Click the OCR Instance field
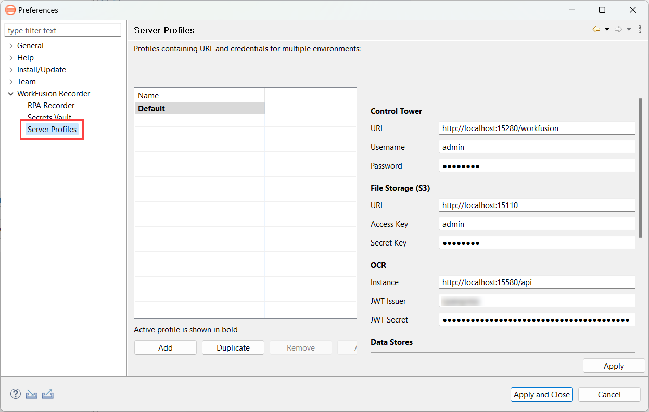The image size is (649, 412). pyautogui.click(x=537, y=282)
